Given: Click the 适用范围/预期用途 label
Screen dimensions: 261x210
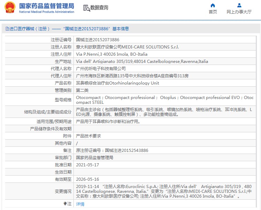Looking at the screenshot, I should (x=54, y=122).
